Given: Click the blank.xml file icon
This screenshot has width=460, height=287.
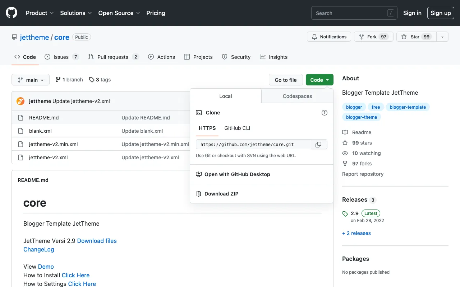Looking at the screenshot, I should point(21,131).
